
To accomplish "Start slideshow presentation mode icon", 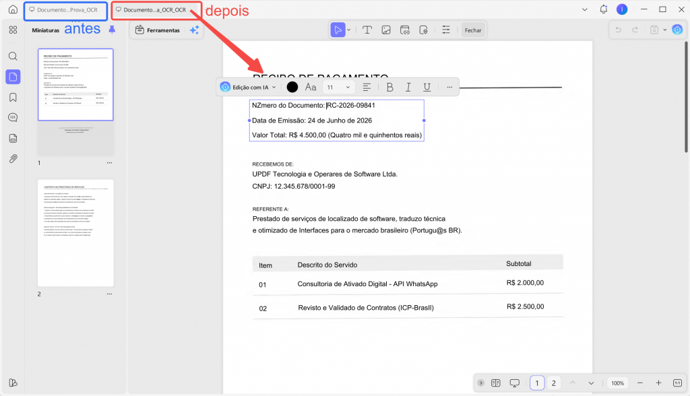I will click(514, 383).
